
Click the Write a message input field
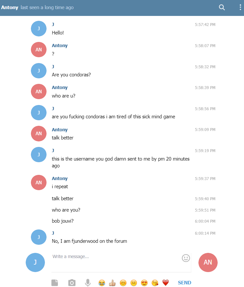pyautogui.click(x=116, y=262)
